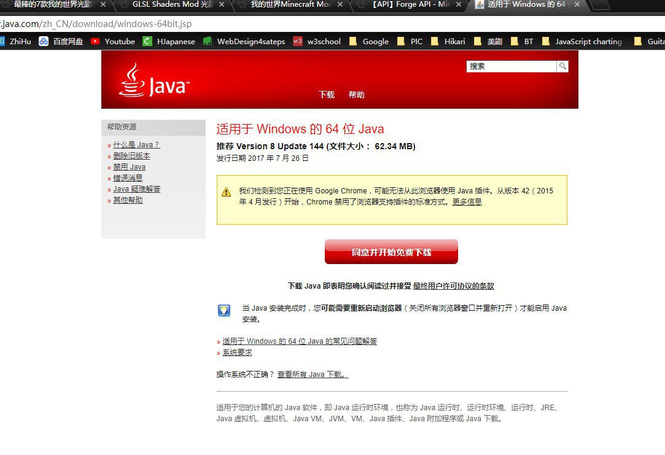The image size is (665, 455).
Task: Open the 百度网盘 bookmark
Action: (x=61, y=42)
